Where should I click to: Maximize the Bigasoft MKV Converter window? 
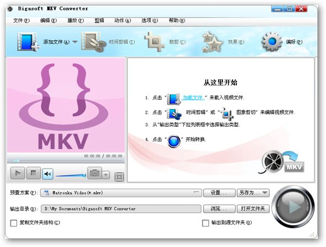pos(289,9)
